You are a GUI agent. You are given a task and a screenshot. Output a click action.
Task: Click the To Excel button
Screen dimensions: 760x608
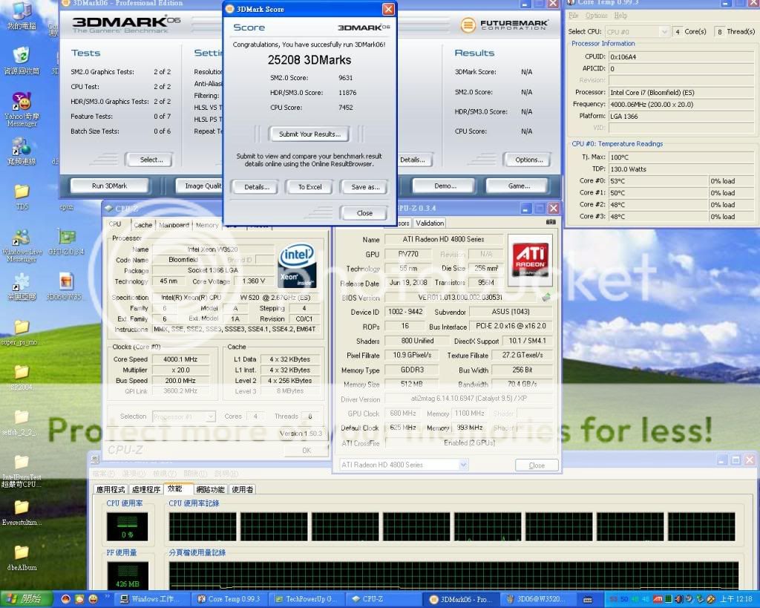pos(309,187)
